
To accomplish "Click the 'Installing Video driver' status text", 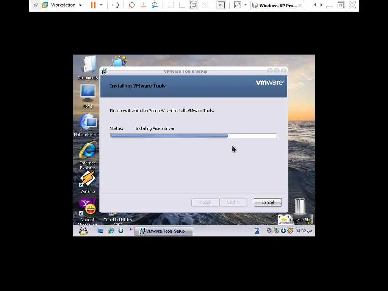I will click(155, 128).
